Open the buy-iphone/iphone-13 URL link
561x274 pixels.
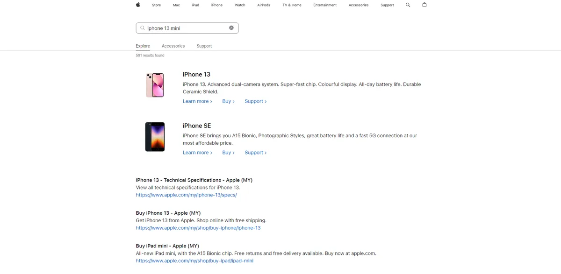[198, 228]
